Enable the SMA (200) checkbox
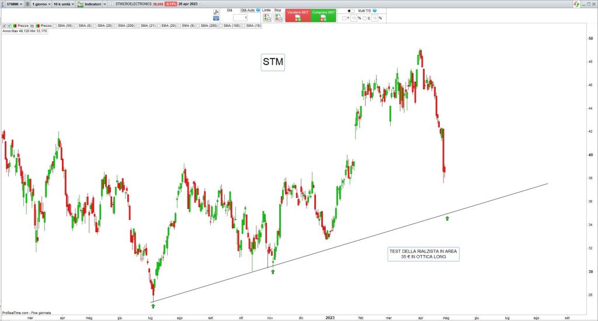This screenshot has height=321, width=598. [x=198, y=26]
